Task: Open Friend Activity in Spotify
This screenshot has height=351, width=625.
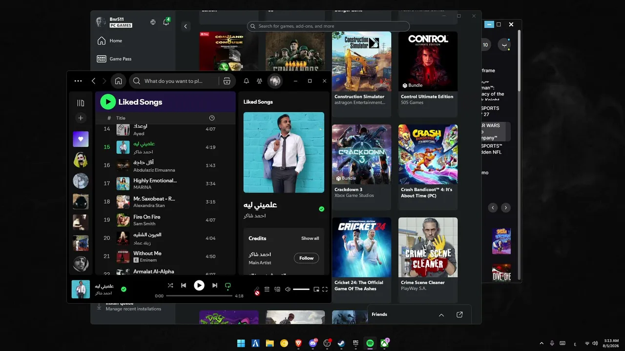Action: pos(259,81)
